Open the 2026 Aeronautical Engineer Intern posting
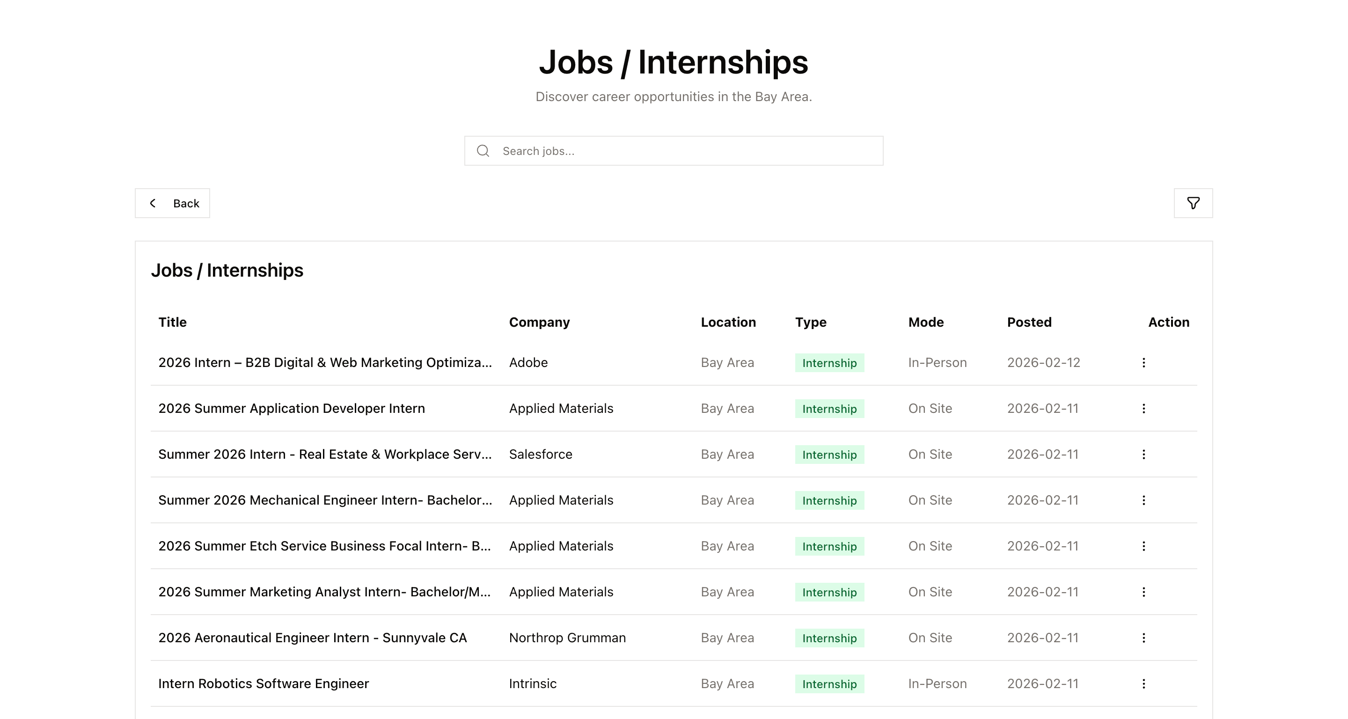The height and width of the screenshot is (719, 1348). [313, 638]
